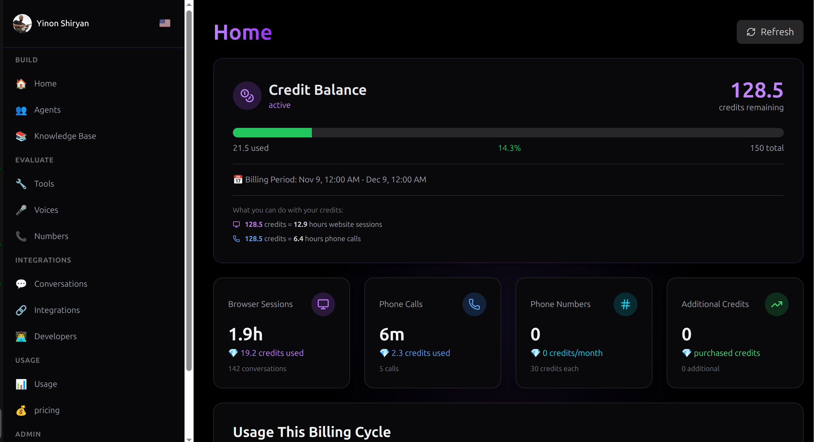Click the Tools wrench icon
Screen dimensions: 814x442
pyautogui.click(x=21, y=184)
